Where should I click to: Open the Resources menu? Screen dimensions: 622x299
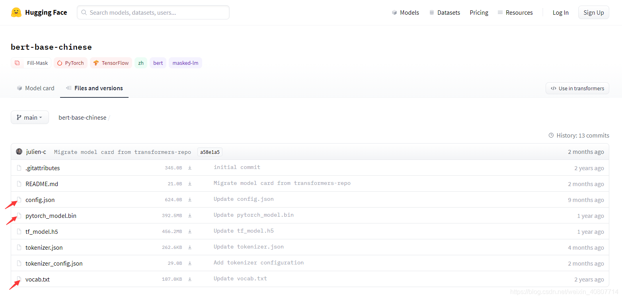coord(515,12)
